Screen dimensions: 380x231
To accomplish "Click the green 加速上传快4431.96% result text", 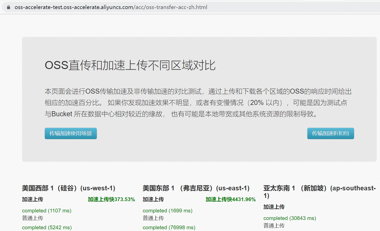I will [x=231, y=199].
